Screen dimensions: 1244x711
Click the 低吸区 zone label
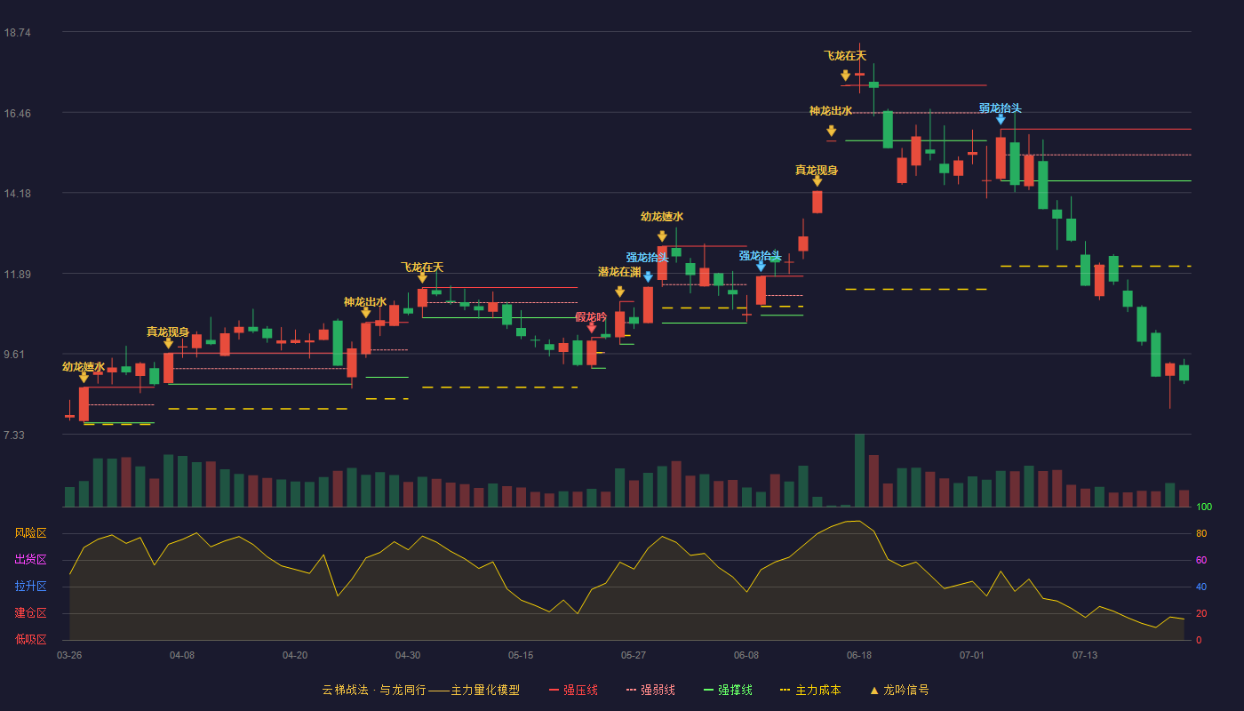pos(30,639)
